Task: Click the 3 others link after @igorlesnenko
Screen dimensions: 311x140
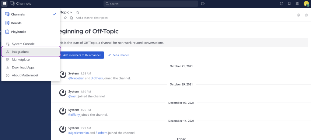Action: pyautogui.click(x=101, y=133)
